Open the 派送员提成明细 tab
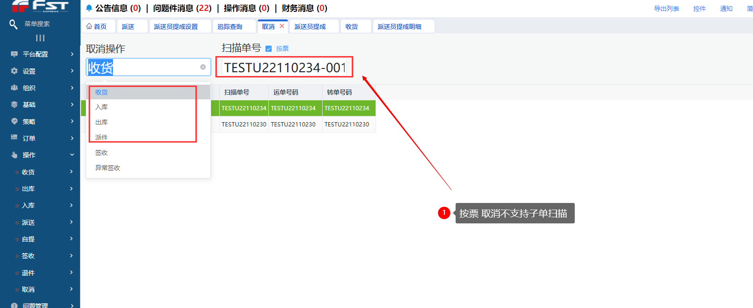Image resolution: width=753 pixels, height=308 pixels. pos(399,27)
